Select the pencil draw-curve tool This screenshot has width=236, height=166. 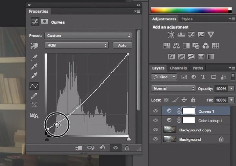34,95
